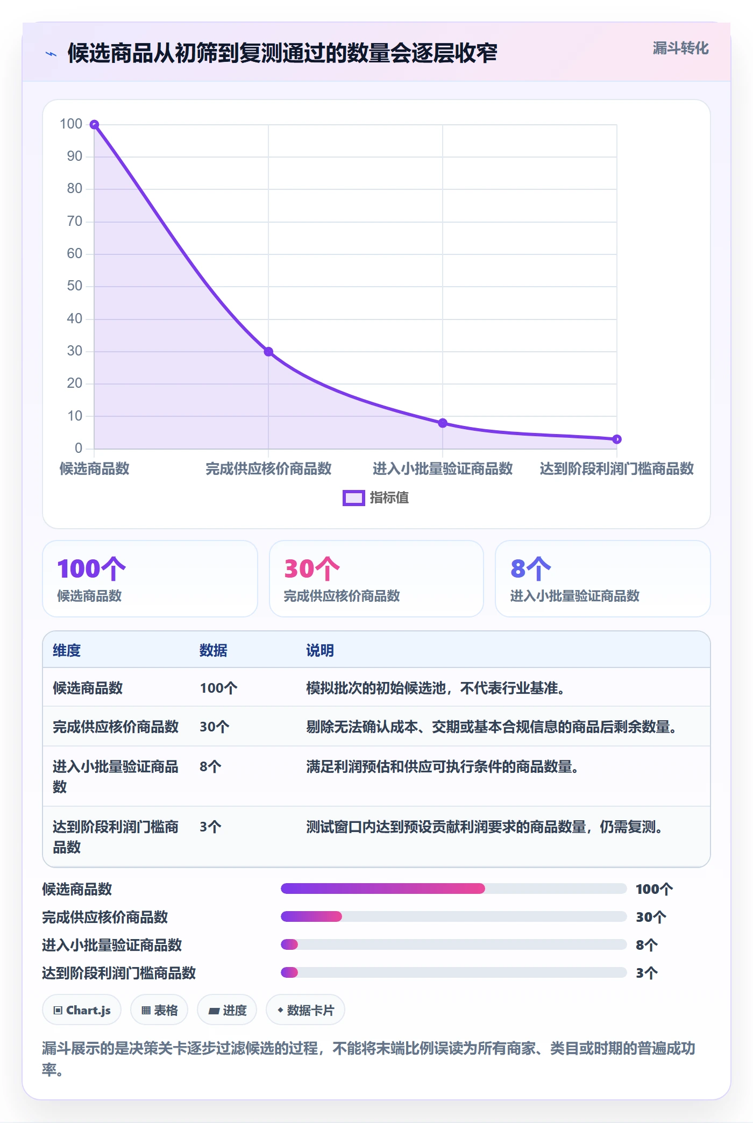Image resolution: width=753 pixels, height=1123 pixels.
Task: Click the 候选商品数 x-axis label
Action: (x=94, y=468)
